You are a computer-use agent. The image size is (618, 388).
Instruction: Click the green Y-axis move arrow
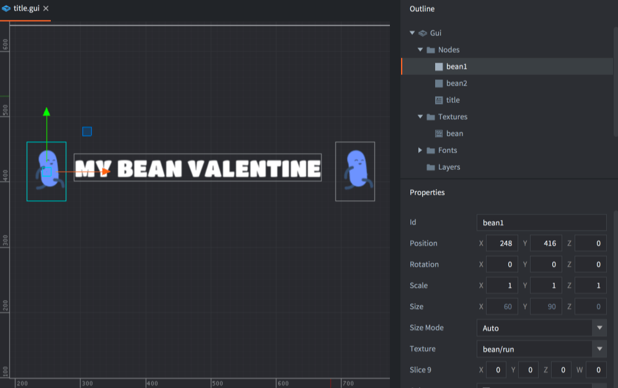click(46, 112)
